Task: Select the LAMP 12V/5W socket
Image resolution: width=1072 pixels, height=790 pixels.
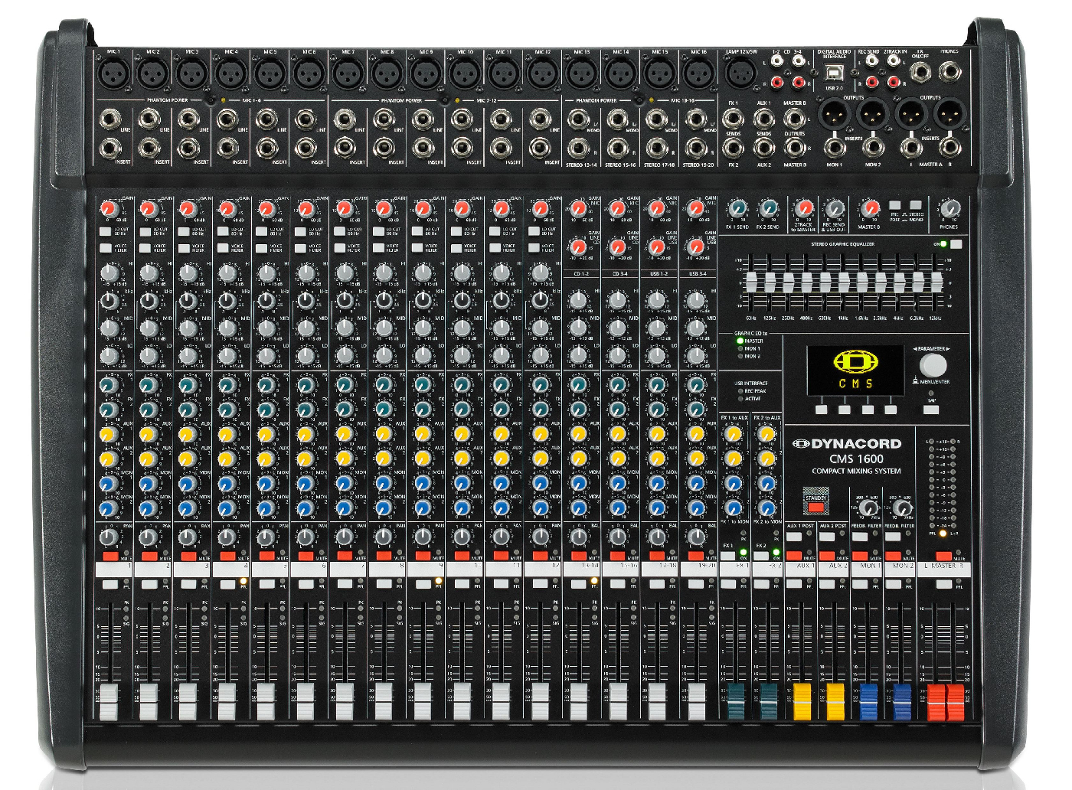Action: point(740,74)
